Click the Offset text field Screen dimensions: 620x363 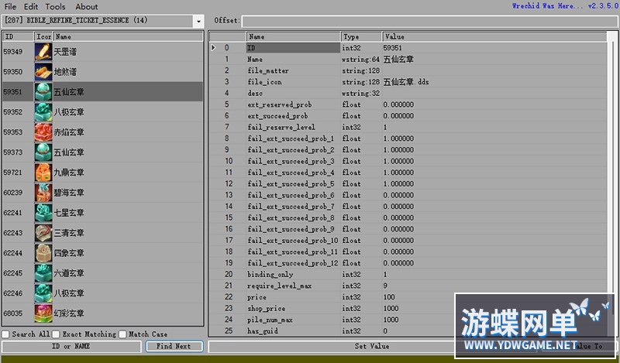tap(429, 21)
